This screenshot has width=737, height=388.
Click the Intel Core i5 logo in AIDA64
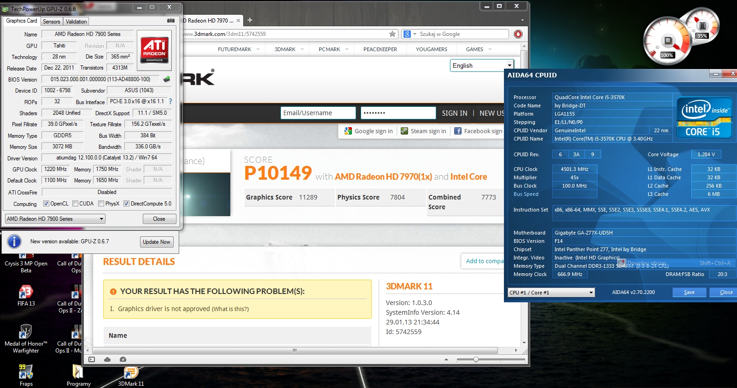pos(704,118)
